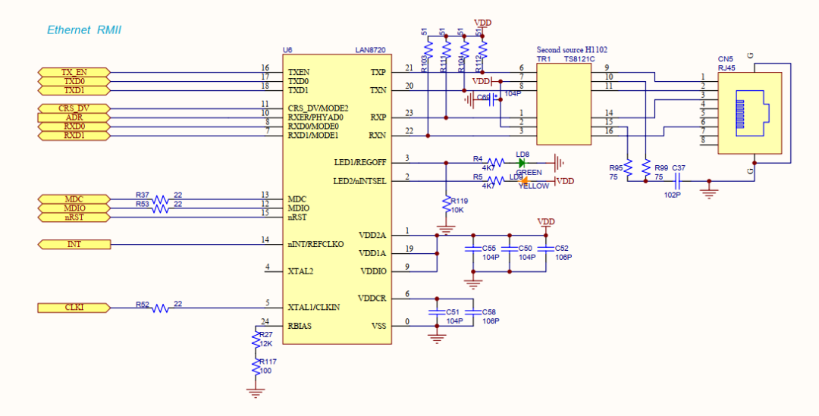
Task: Click the CN5 designator label
Action: click(726, 60)
